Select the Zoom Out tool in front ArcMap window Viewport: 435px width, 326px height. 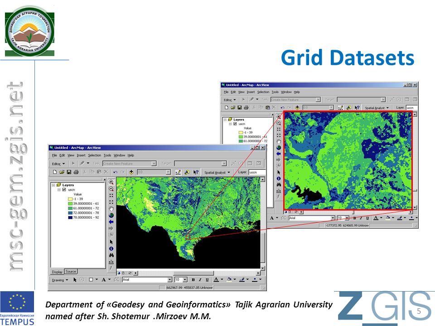click(x=111, y=189)
